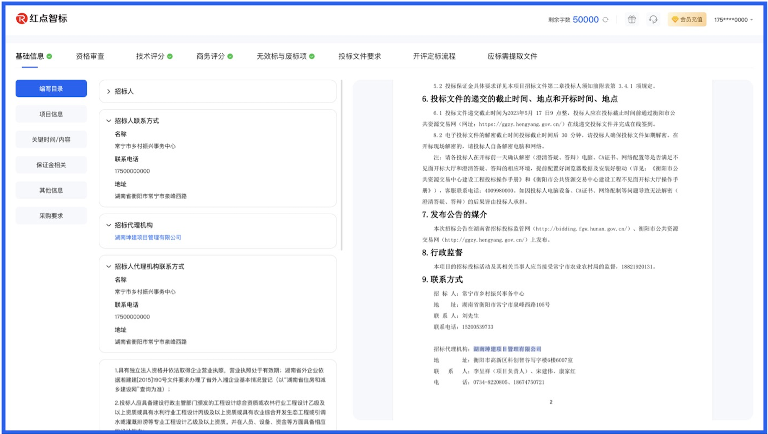The image size is (768, 434).
Task: Select 项目信息 in sidebar
Action: [x=51, y=114]
